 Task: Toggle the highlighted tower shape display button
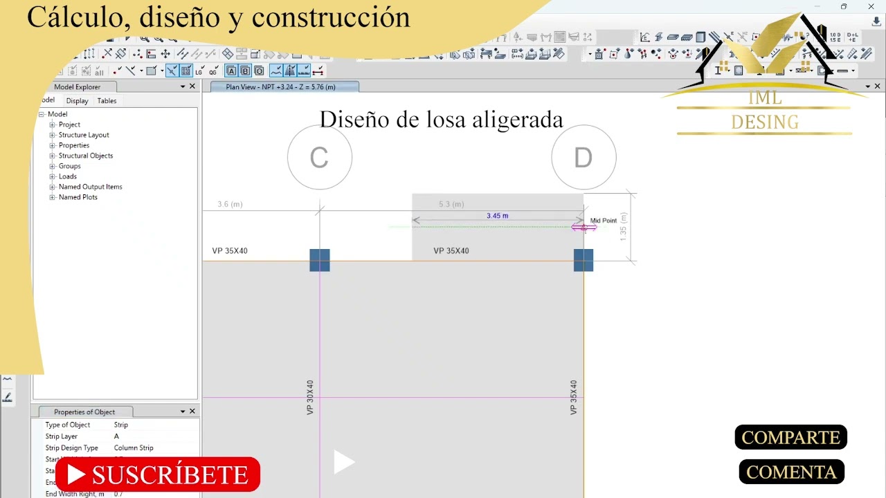click(x=290, y=71)
